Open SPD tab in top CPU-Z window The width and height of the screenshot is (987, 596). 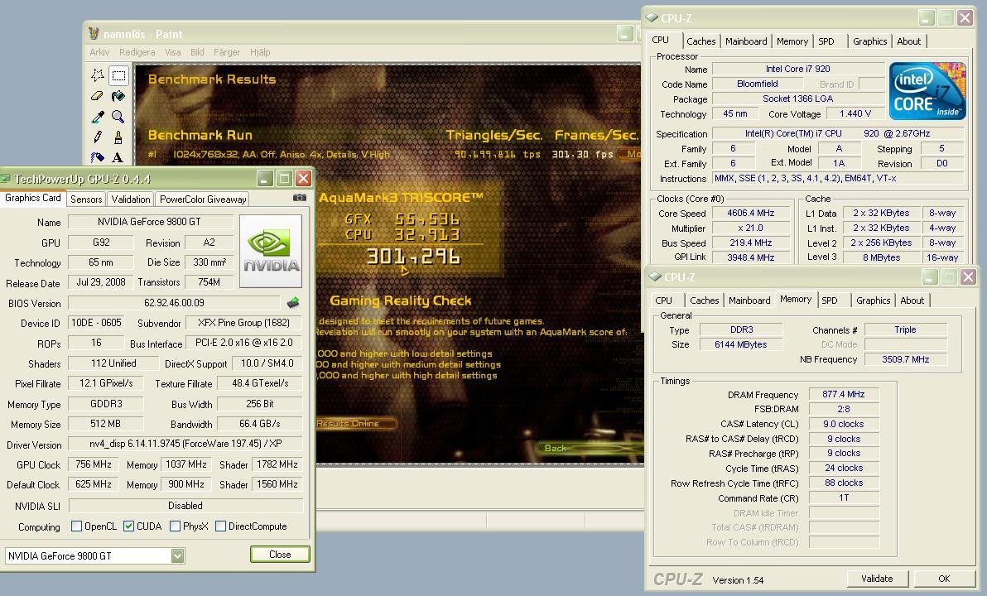[826, 41]
